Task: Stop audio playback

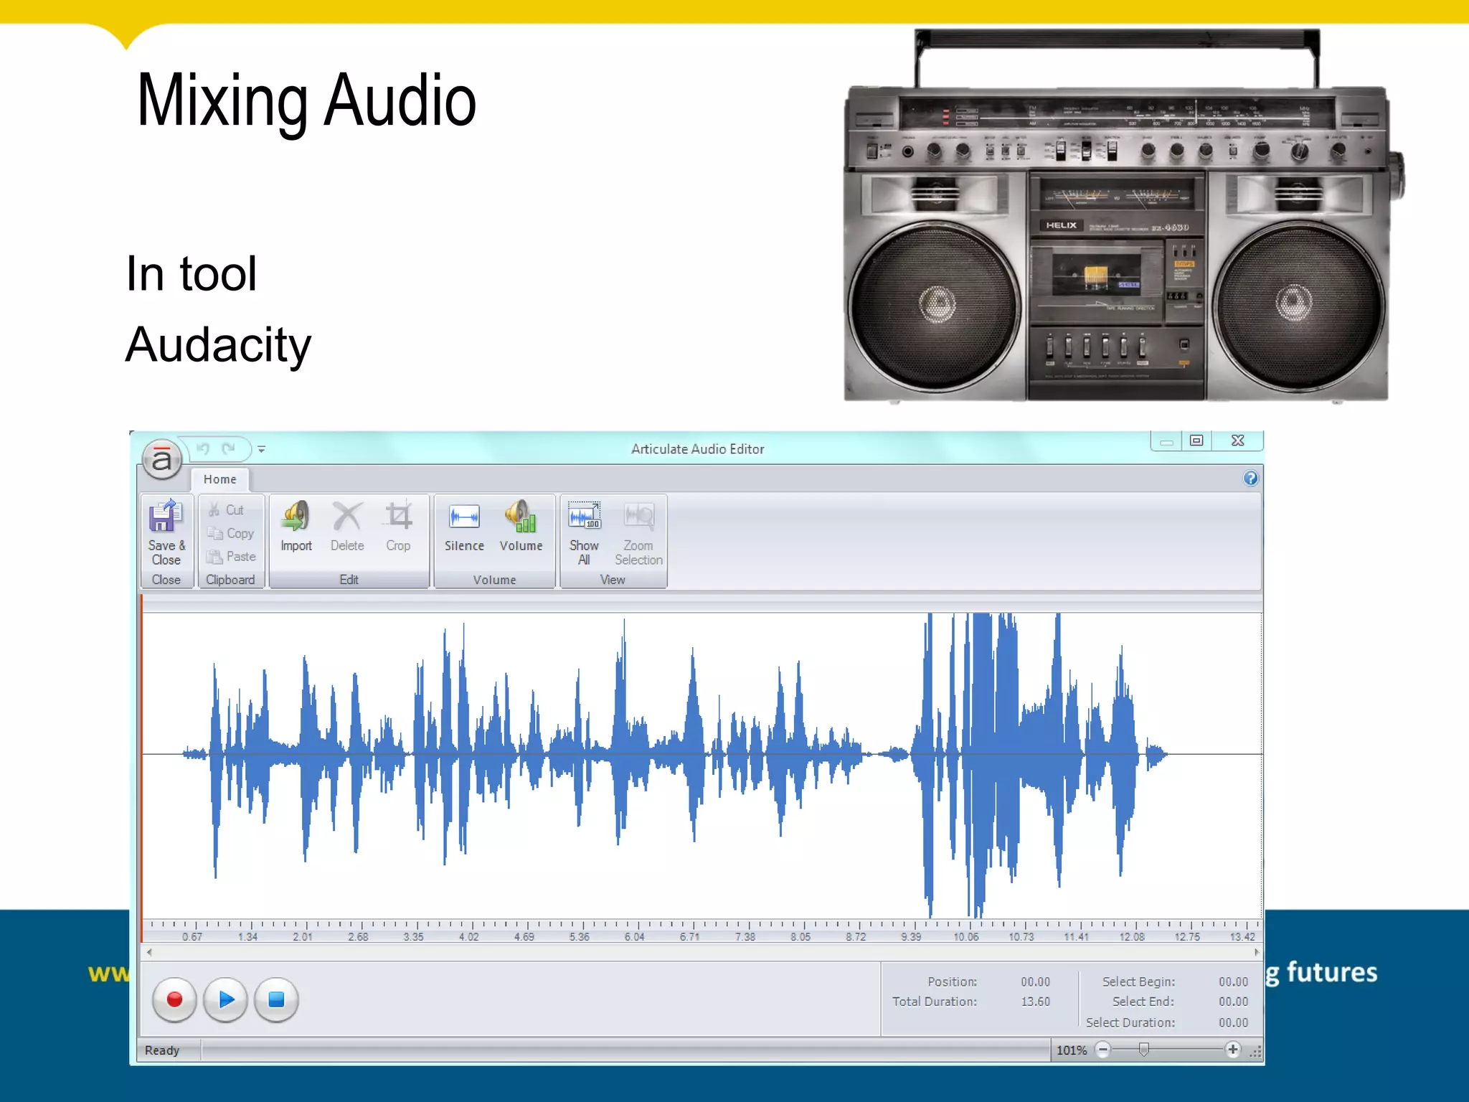Action: (276, 999)
